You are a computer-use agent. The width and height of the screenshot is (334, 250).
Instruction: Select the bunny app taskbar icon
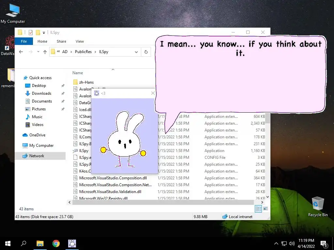tap(72, 243)
